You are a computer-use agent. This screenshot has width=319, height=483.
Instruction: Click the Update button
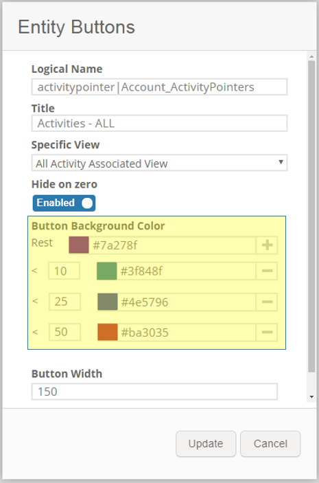pos(206,444)
